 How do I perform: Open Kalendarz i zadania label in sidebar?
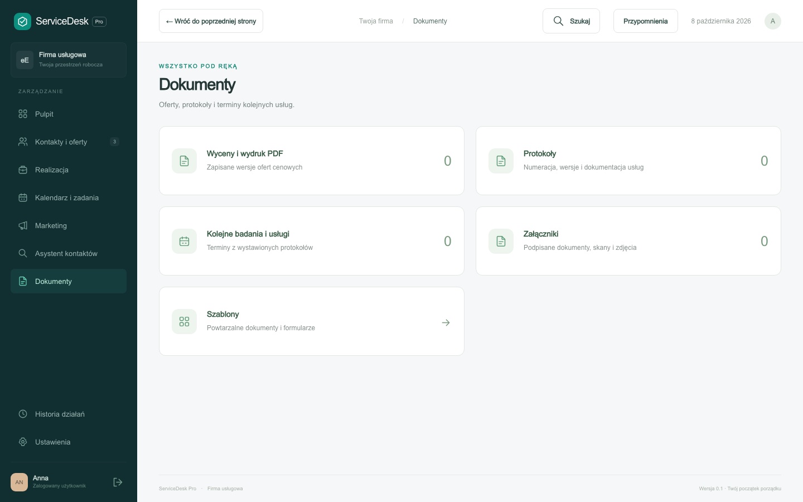click(67, 197)
